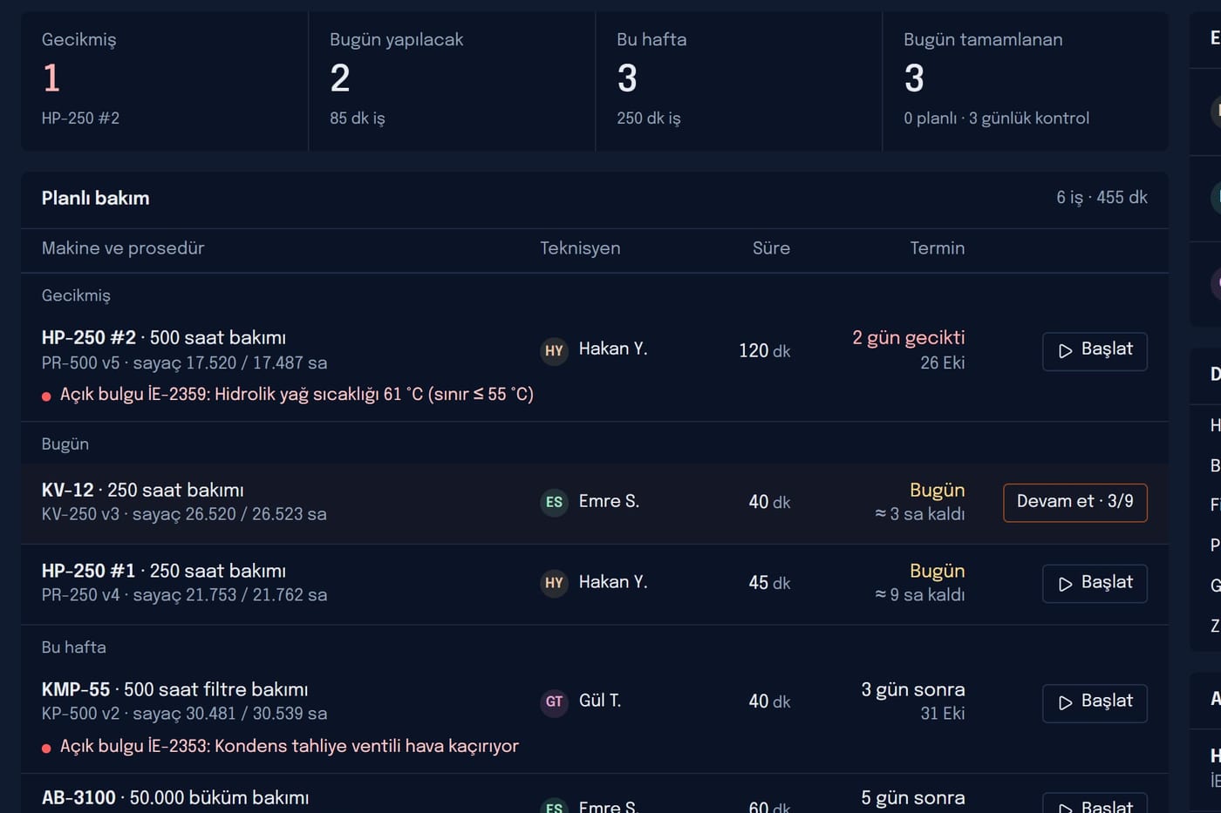Open the Bugün yapılacak summary card
This screenshot has height=813, width=1221.
click(x=452, y=81)
